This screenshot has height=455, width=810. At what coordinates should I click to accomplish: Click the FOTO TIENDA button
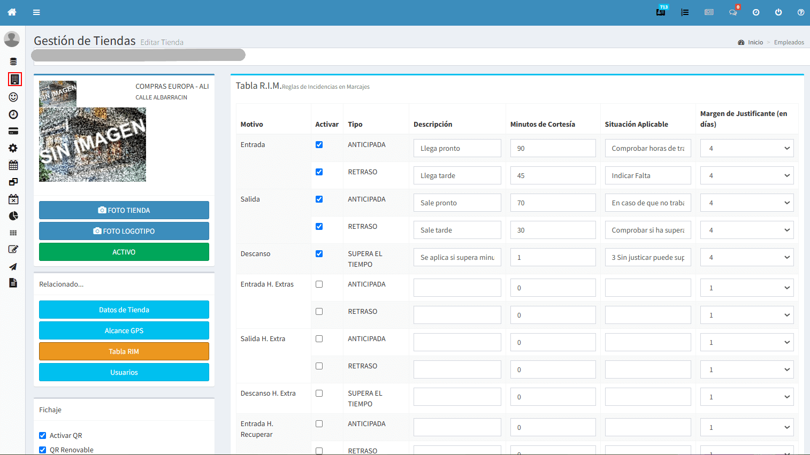click(x=124, y=210)
